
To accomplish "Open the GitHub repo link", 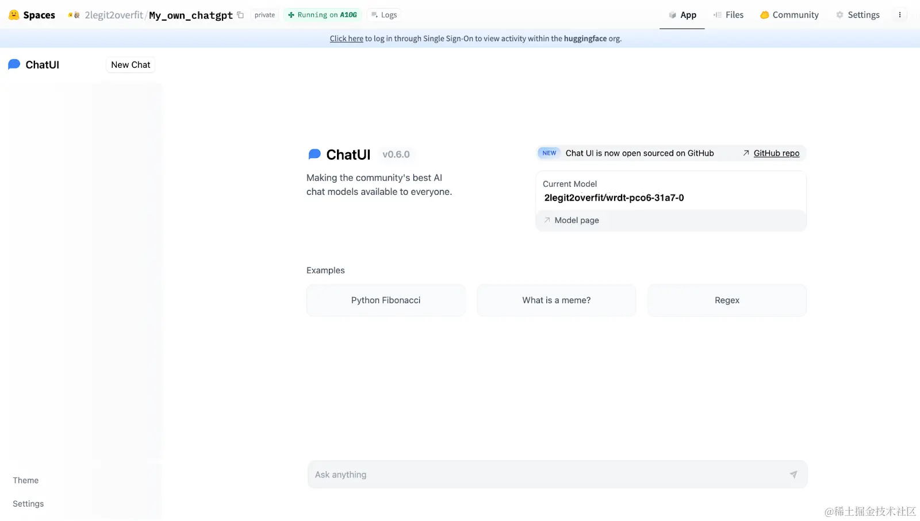I will (776, 153).
